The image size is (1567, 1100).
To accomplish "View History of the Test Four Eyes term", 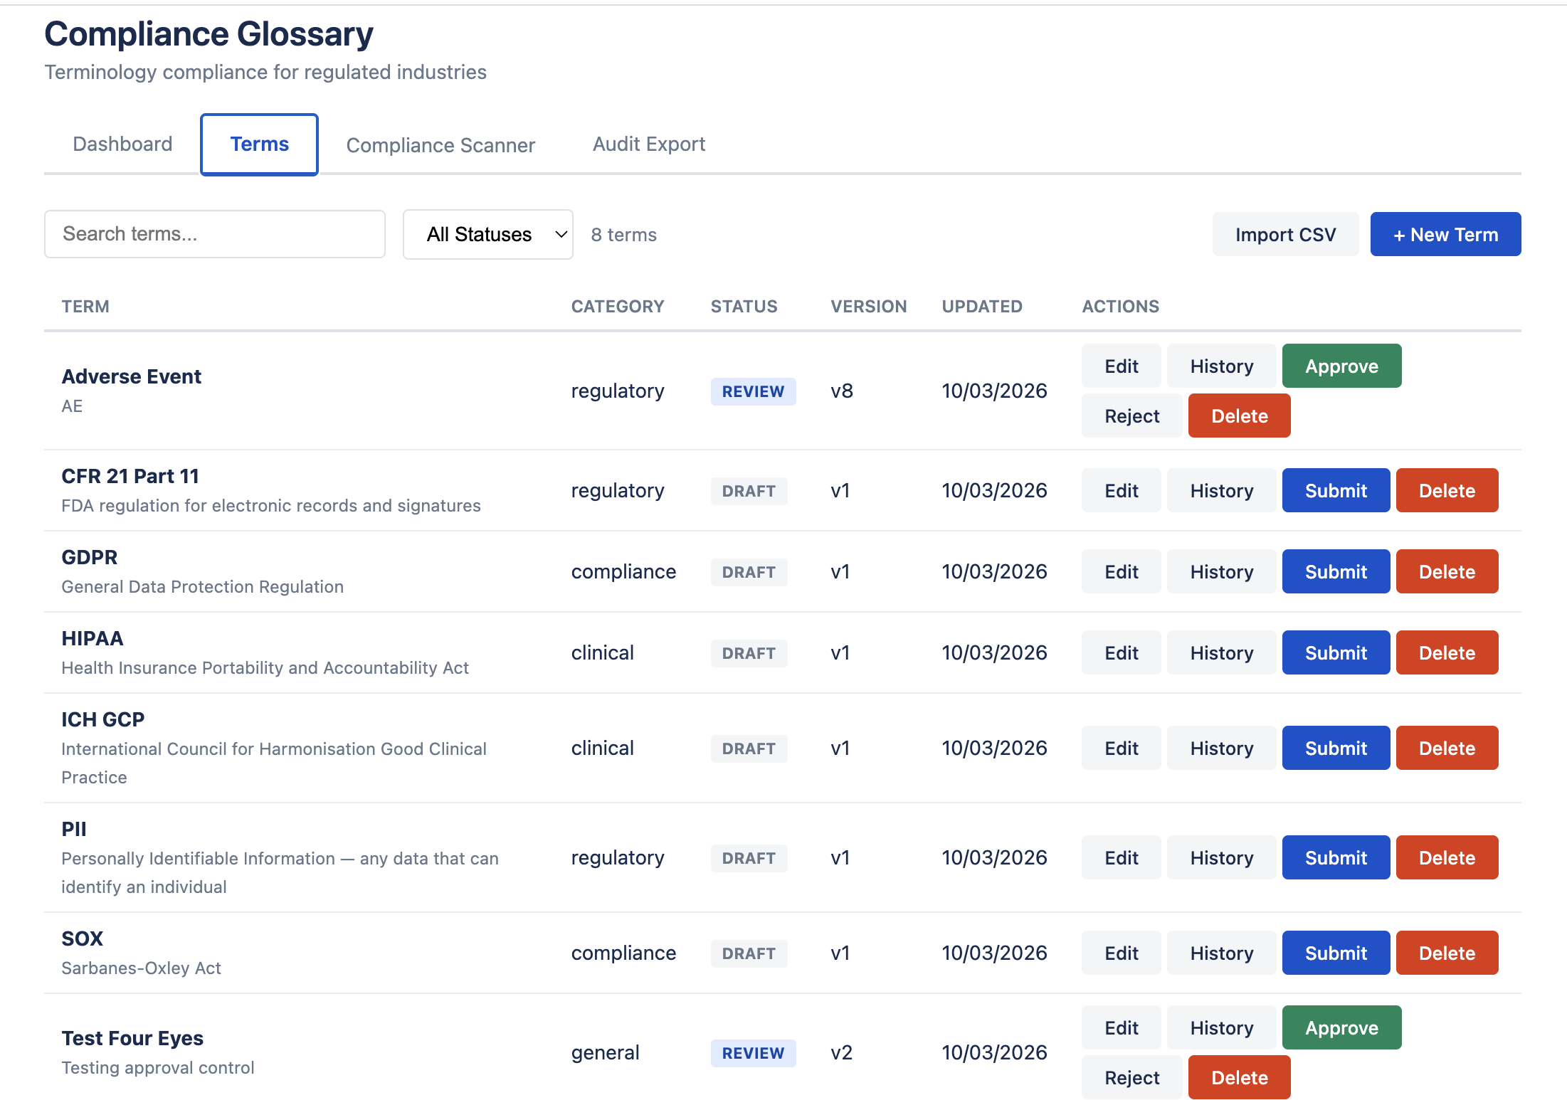I will tap(1221, 1027).
